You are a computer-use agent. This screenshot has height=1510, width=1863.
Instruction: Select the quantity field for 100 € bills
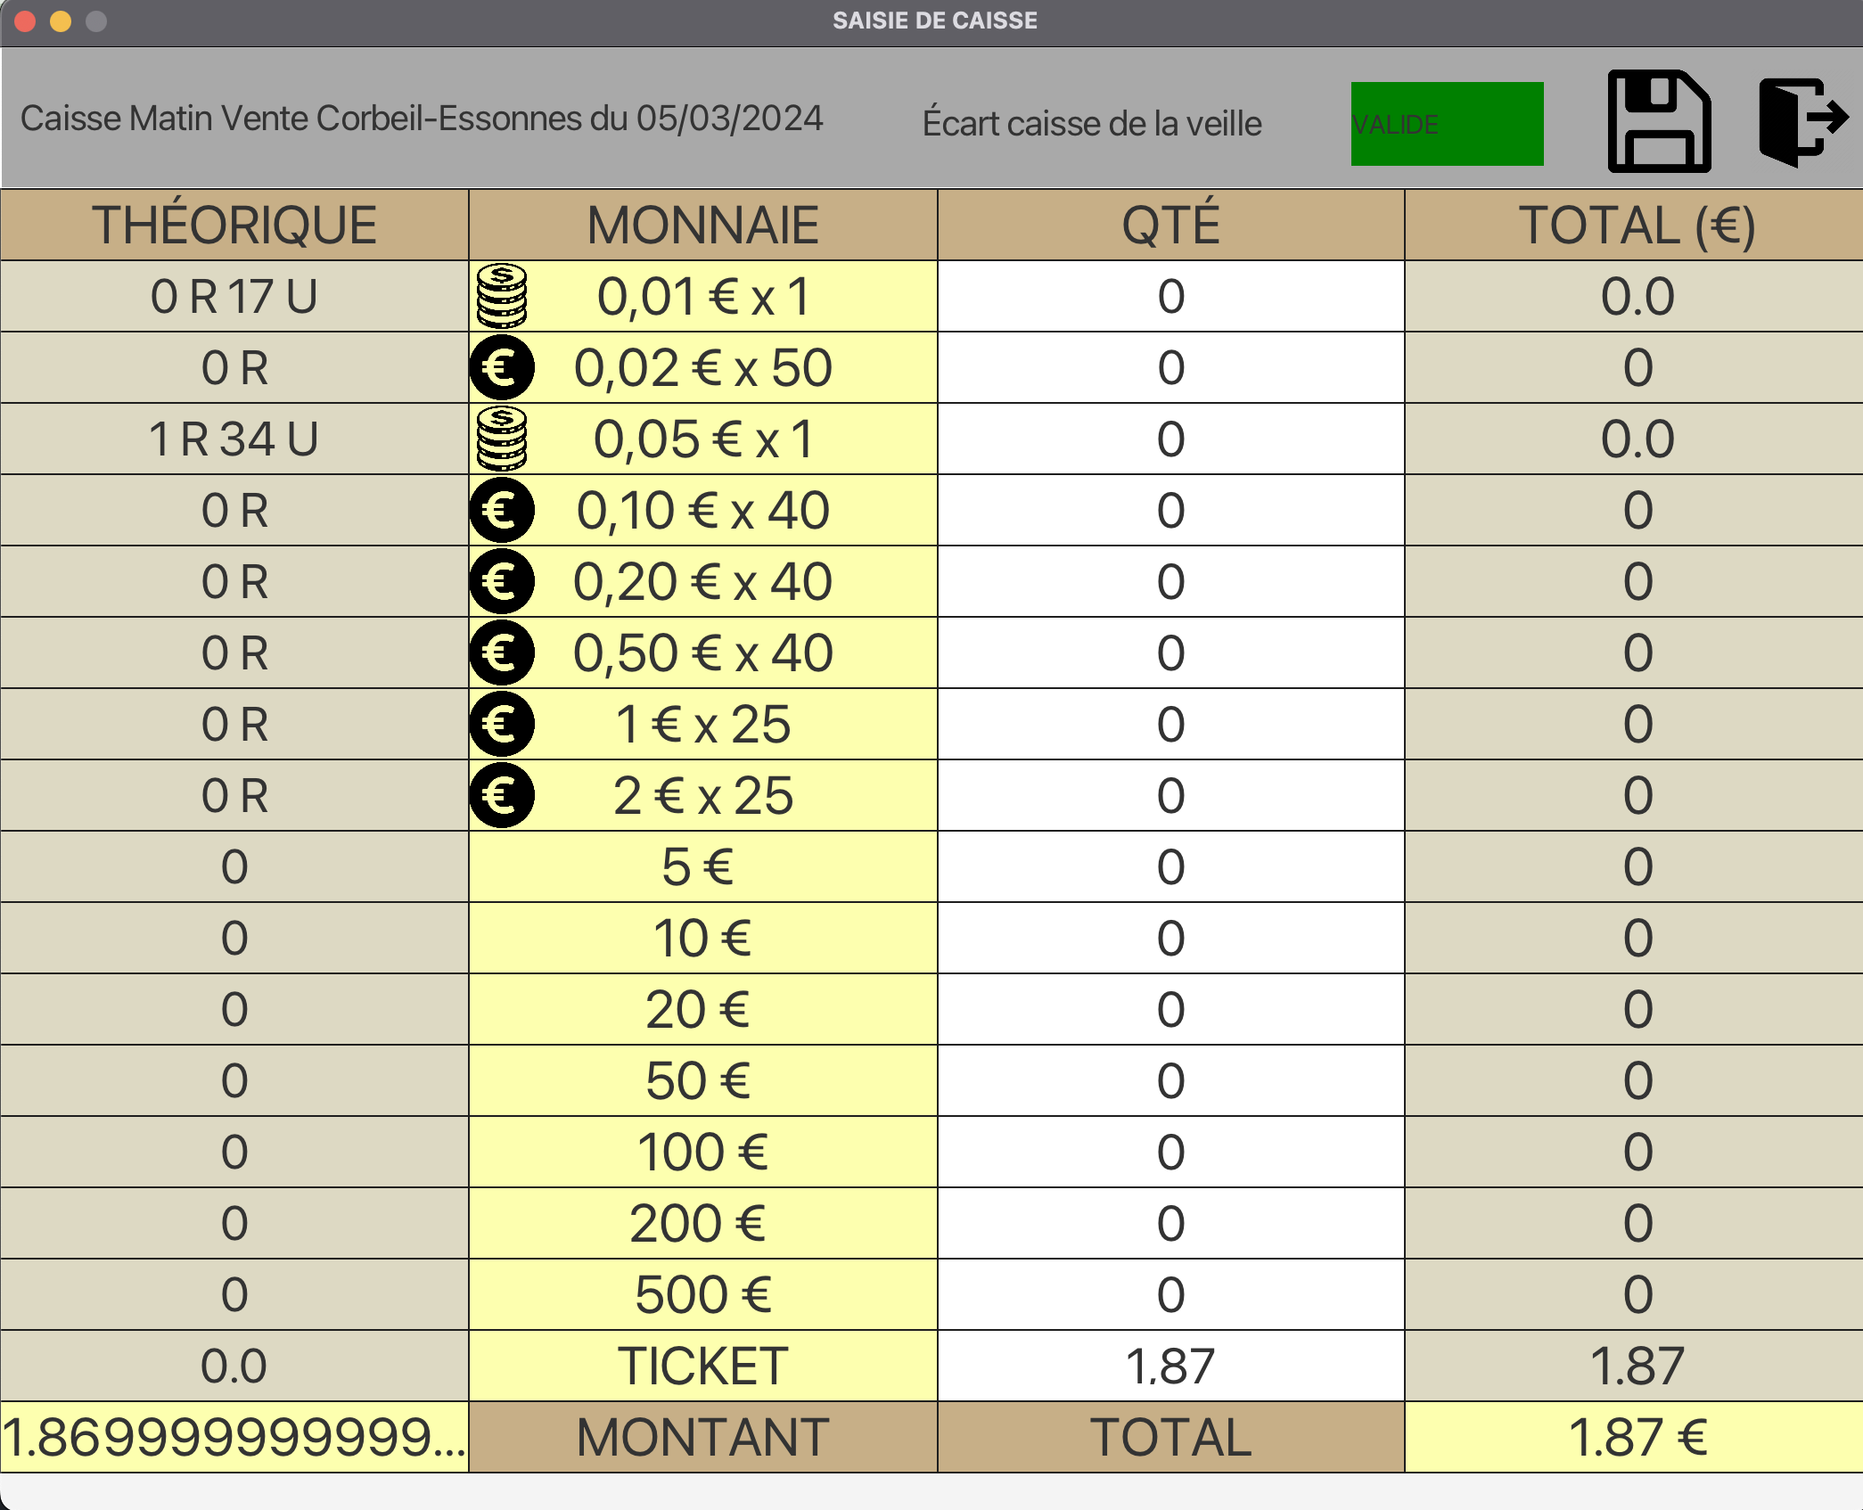(1170, 1151)
